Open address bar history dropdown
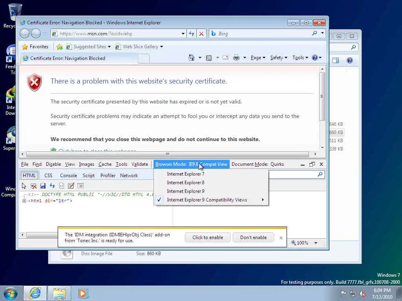 [x=183, y=34]
